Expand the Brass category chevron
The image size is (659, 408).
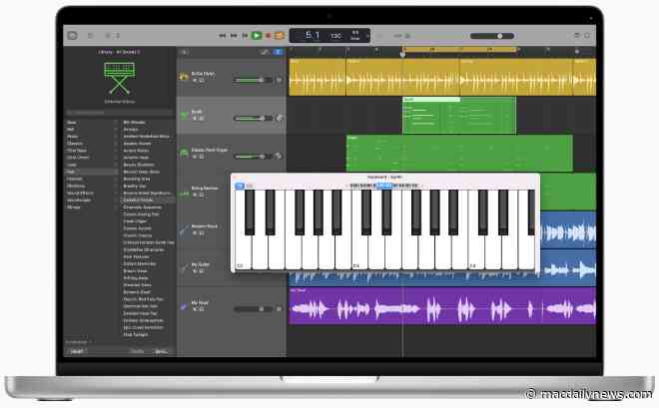coord(115,137)
